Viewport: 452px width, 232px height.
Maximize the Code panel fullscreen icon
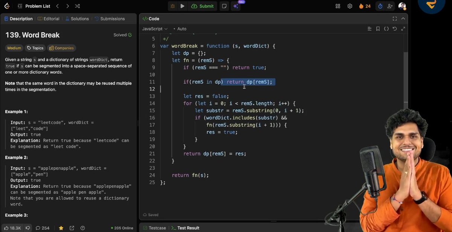(x=395, y=18)
